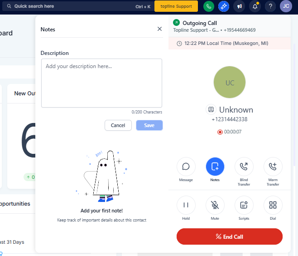Click the search magnifier icon
Image resolution: width=298 pixels, height=256 pixels.
tap(9, 6)
